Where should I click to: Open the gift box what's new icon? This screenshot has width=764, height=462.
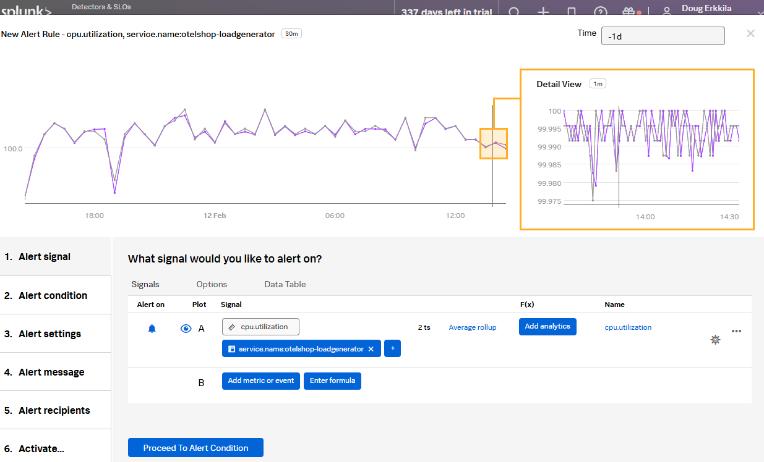pos(629,11)
